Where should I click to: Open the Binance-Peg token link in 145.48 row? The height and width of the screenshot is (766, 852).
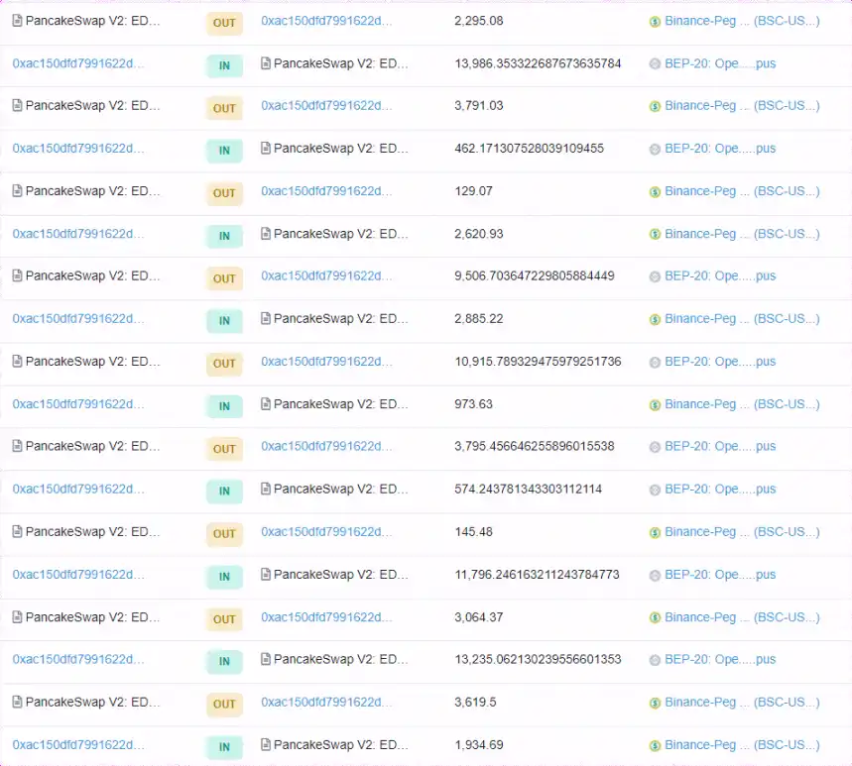pyautogui.click(x=742, y=531)
